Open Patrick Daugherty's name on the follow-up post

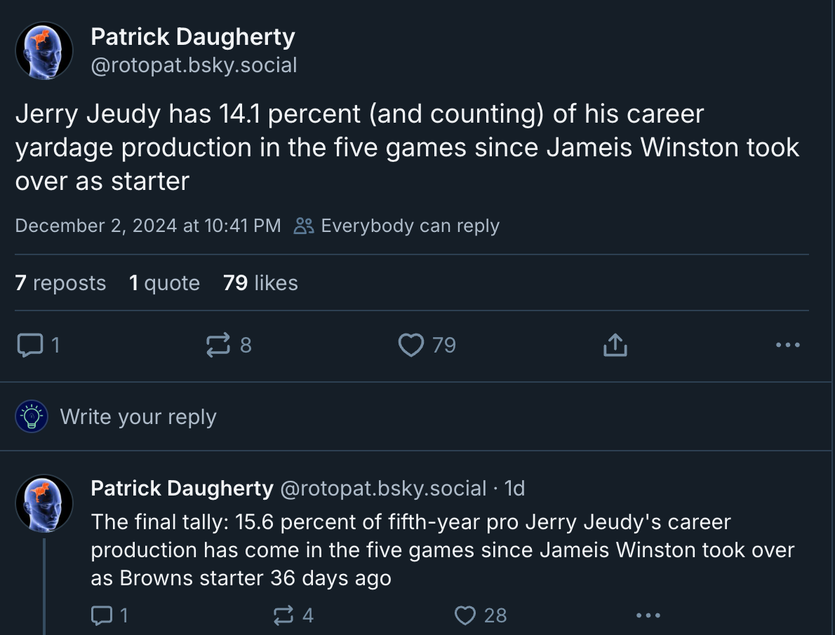[x=182, y=488]
